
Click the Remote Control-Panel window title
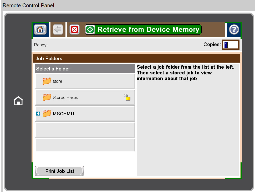coord(28,5)
